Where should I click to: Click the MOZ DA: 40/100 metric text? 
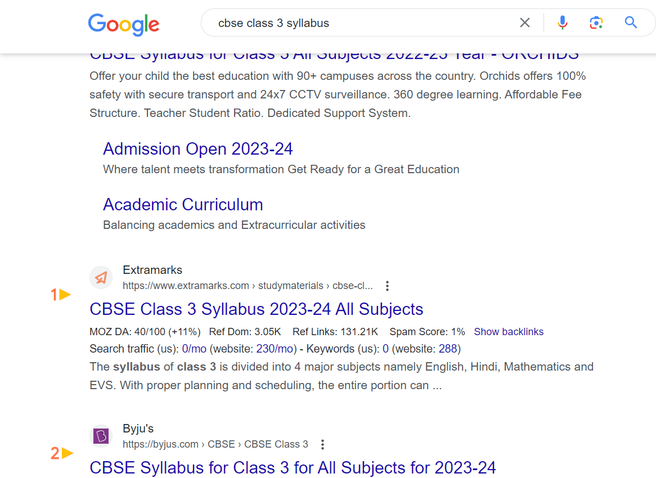(145, 332)
